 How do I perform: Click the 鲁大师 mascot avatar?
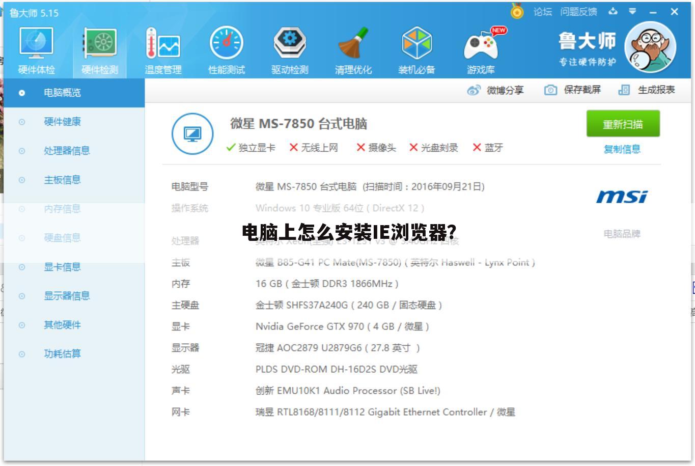[650, 47]
